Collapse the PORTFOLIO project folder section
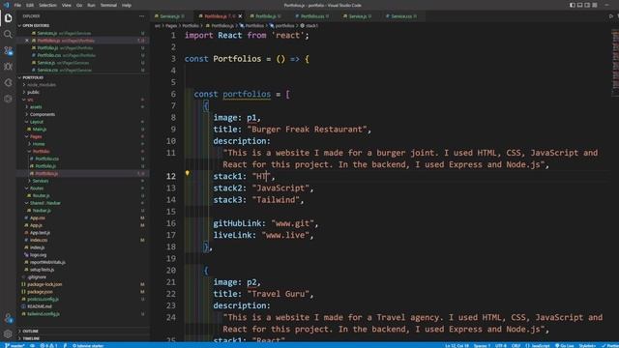This screenshot has height=348, width=619. click(33, 77)
